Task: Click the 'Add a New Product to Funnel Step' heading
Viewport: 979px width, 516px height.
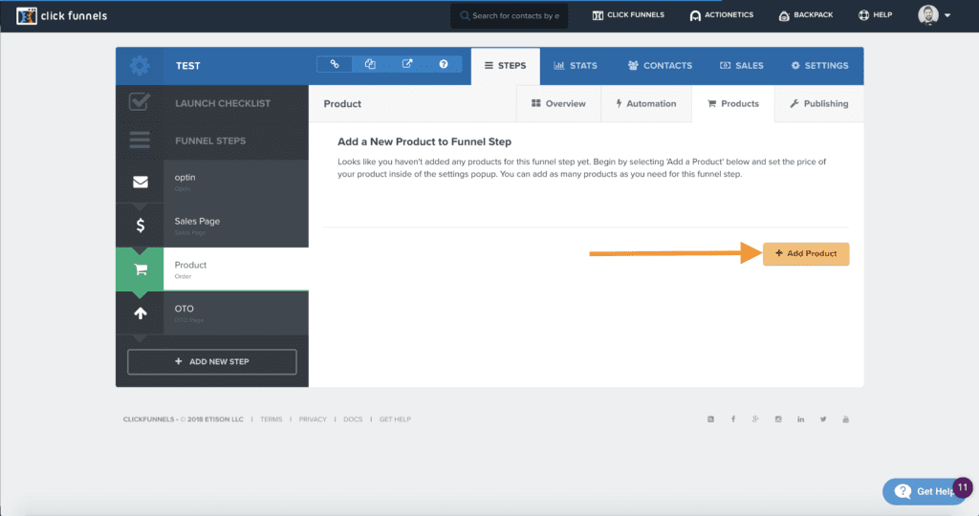Action: coord(424,141)
